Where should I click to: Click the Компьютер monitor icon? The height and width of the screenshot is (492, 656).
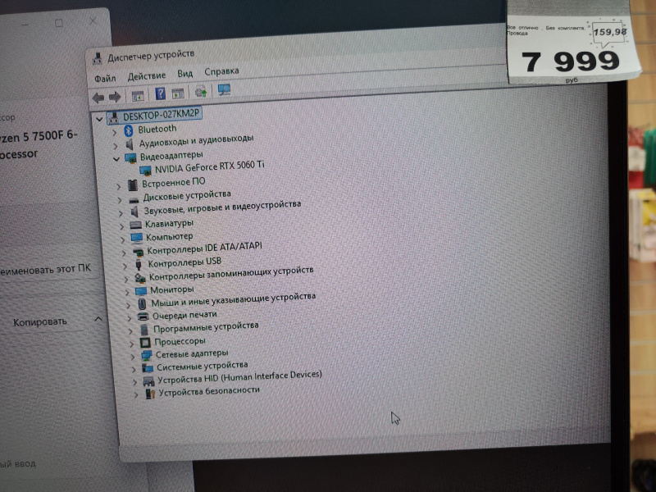tap(137, 238)
